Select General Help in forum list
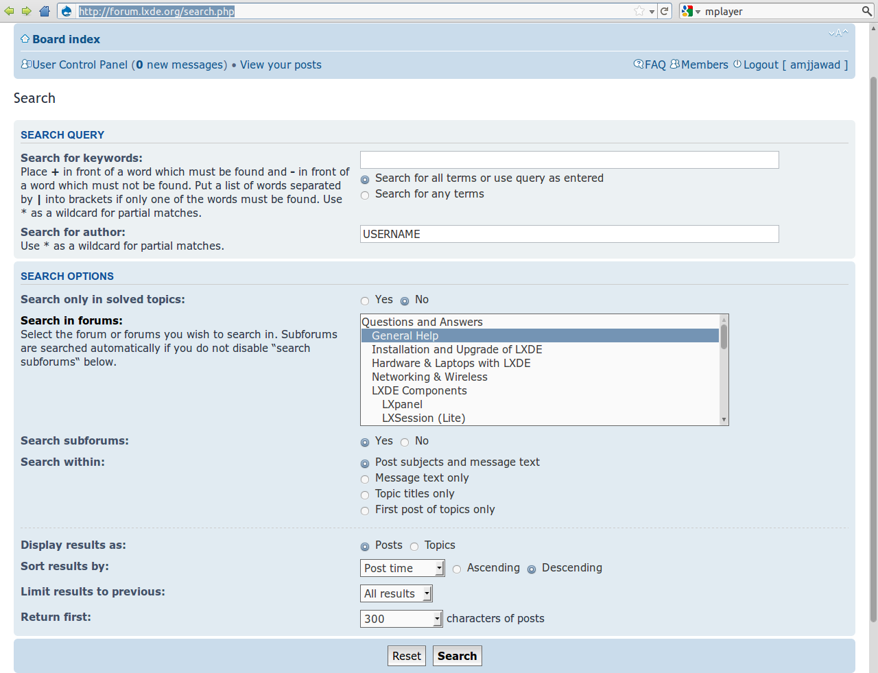The width and height of the screenshot is (878, 673). click(540, 335)
